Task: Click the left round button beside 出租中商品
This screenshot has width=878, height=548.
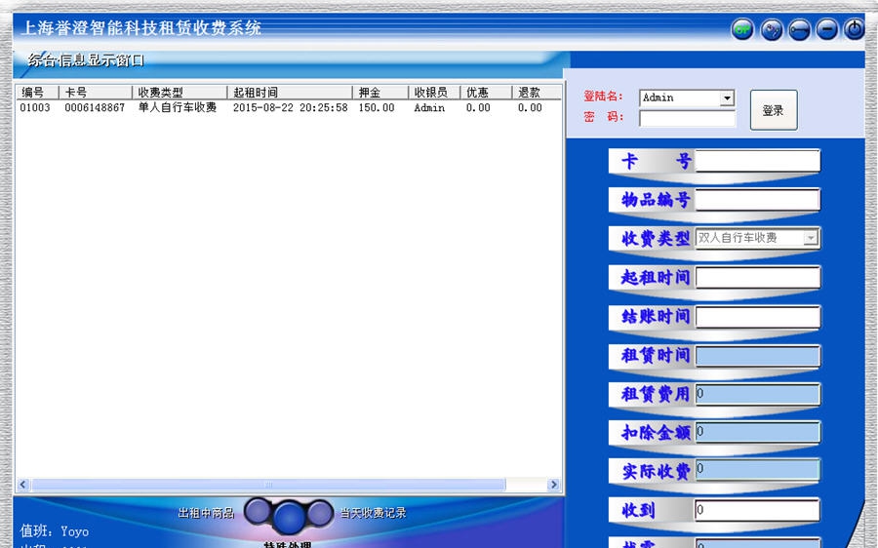Action: (x=257, y=512)
